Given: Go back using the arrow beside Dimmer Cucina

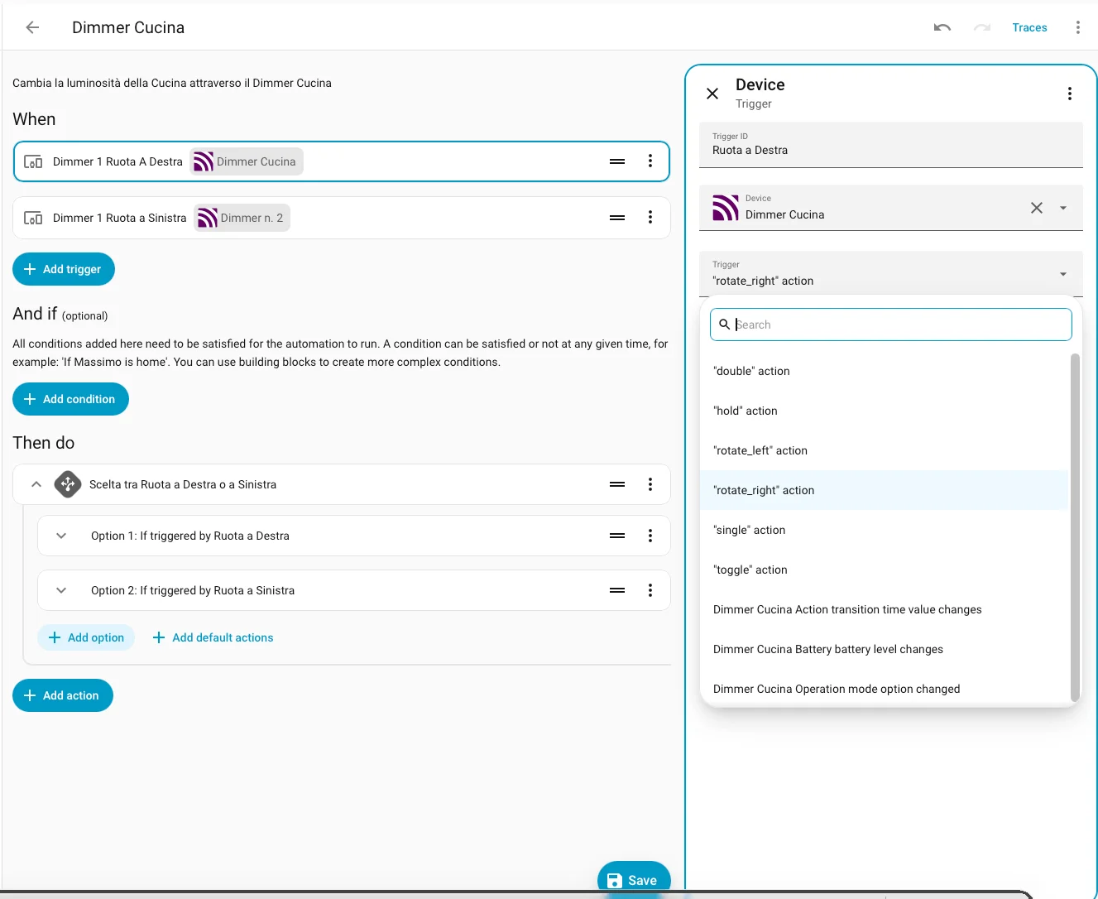Looking at the screenshot, I should coord(32,27).
